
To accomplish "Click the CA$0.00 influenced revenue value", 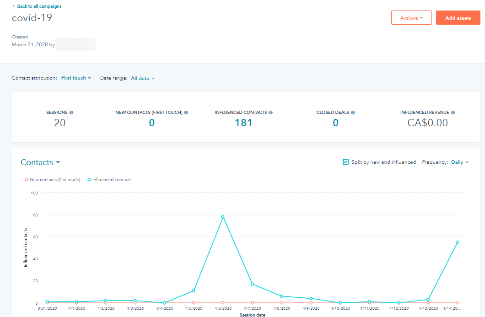I will tap(427, 123).
